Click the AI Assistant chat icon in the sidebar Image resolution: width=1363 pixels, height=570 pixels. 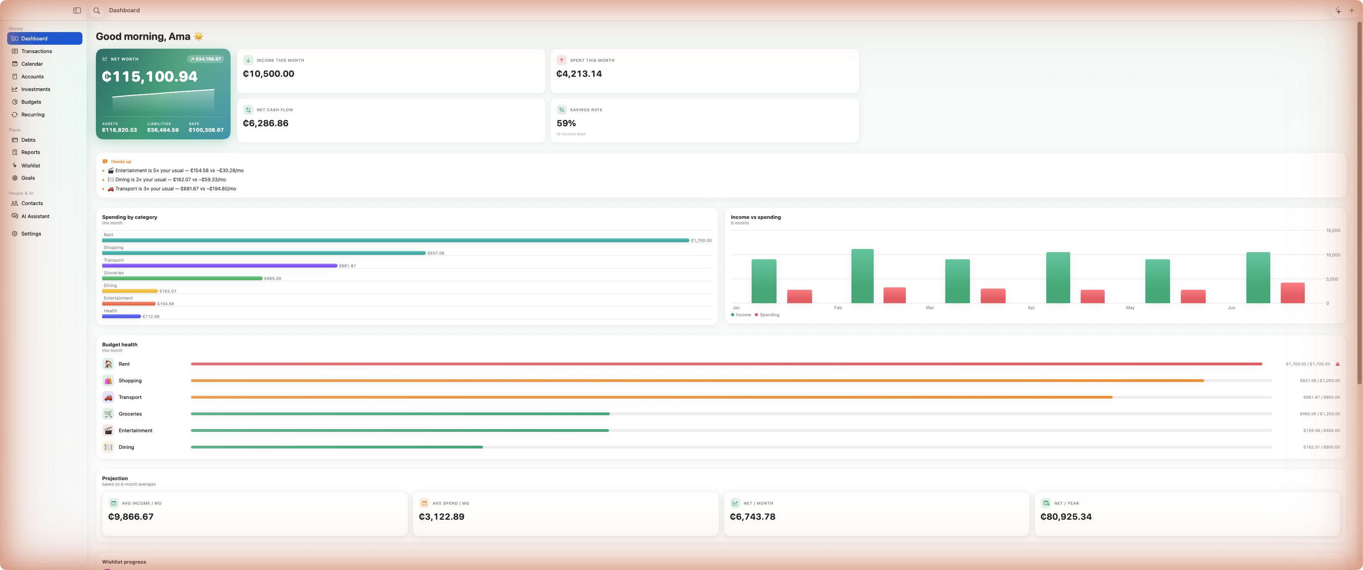coord(15,216)
